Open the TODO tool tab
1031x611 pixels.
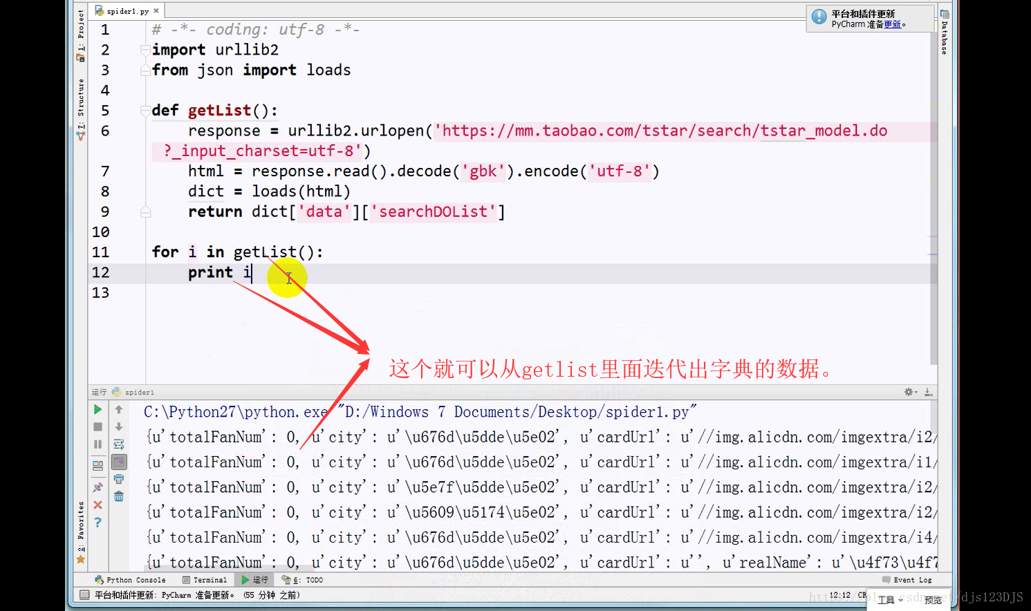coord(302,580)
